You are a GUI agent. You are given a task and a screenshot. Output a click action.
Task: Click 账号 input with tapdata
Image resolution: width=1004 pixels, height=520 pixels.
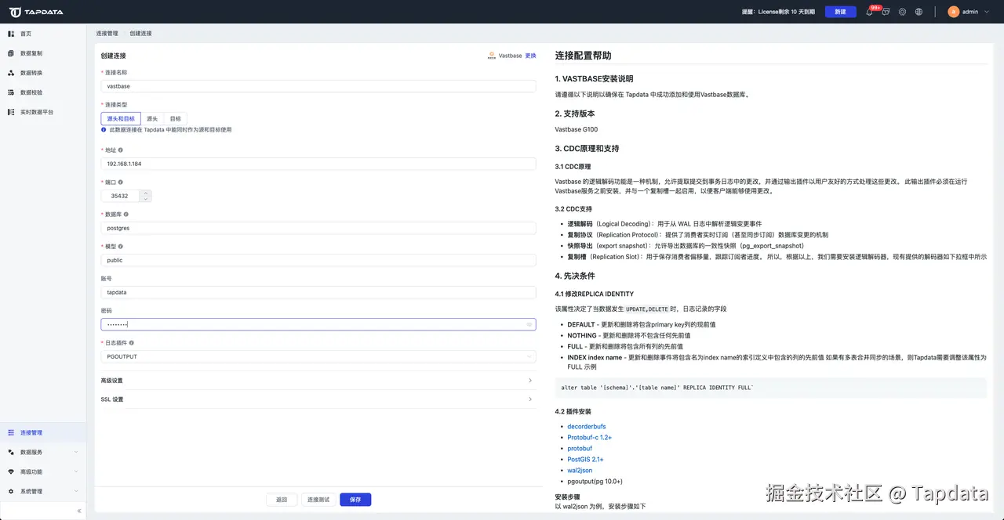pyautogui.click(x=318, y=292)
